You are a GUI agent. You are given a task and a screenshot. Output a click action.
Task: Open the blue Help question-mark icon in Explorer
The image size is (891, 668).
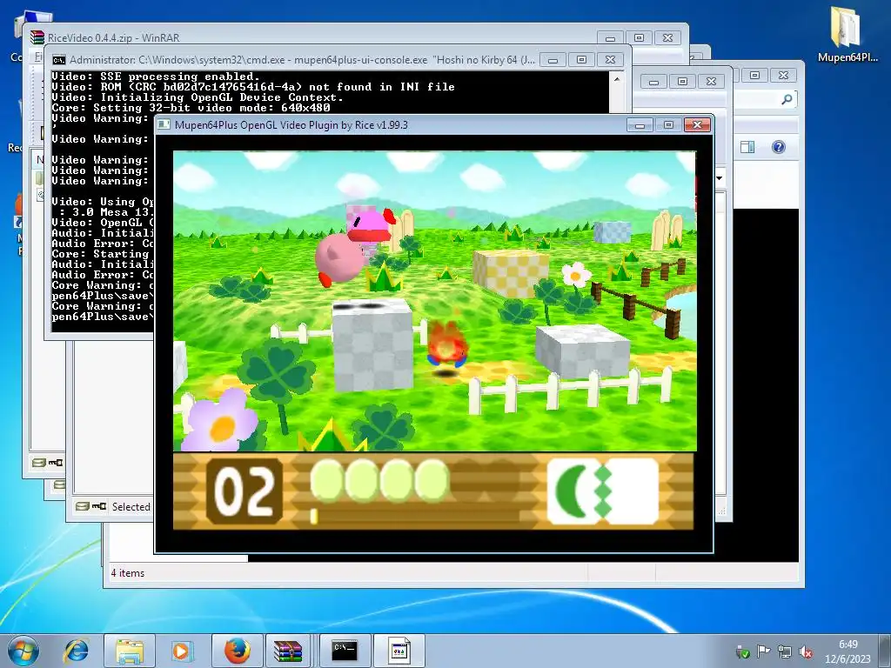[x=779, y=147]
